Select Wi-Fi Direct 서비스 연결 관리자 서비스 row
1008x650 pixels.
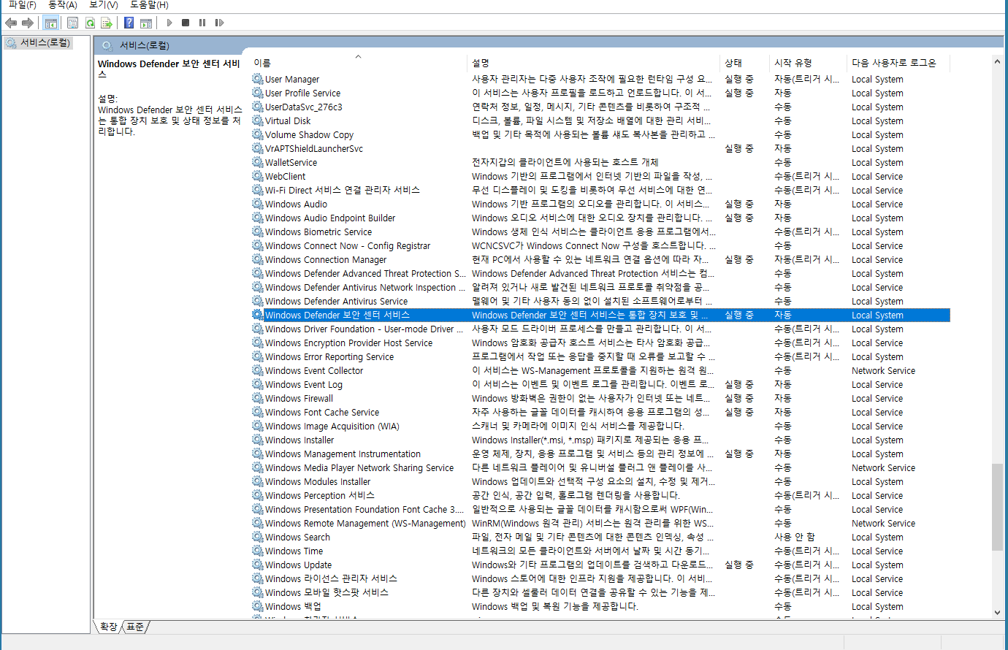tap(600, 190)
